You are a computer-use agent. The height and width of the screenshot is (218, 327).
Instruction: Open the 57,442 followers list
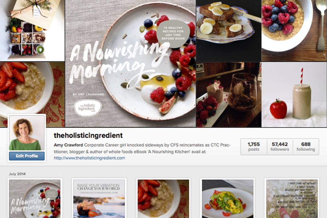280,147
